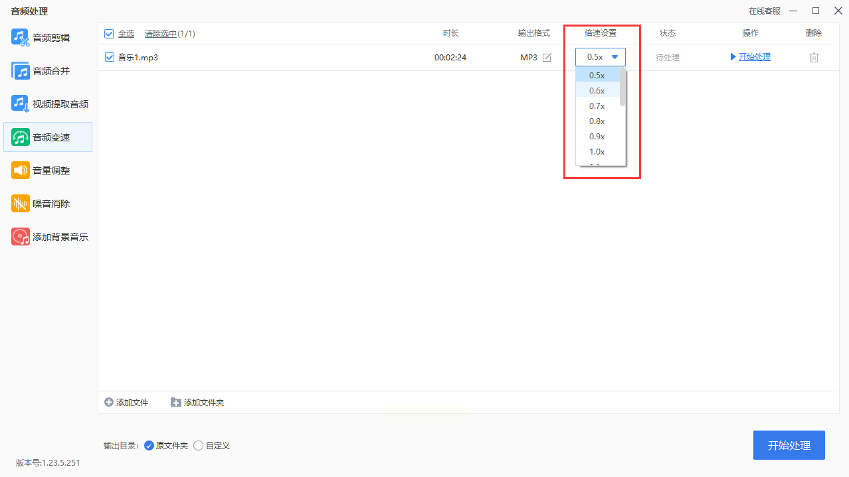Toggle the 全选 select-all checkbox
849x477 pixels.
tap(110, 34)
